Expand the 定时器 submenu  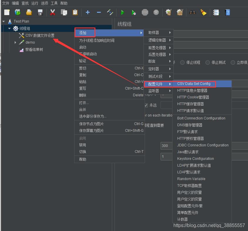click(x=158, y=69)
